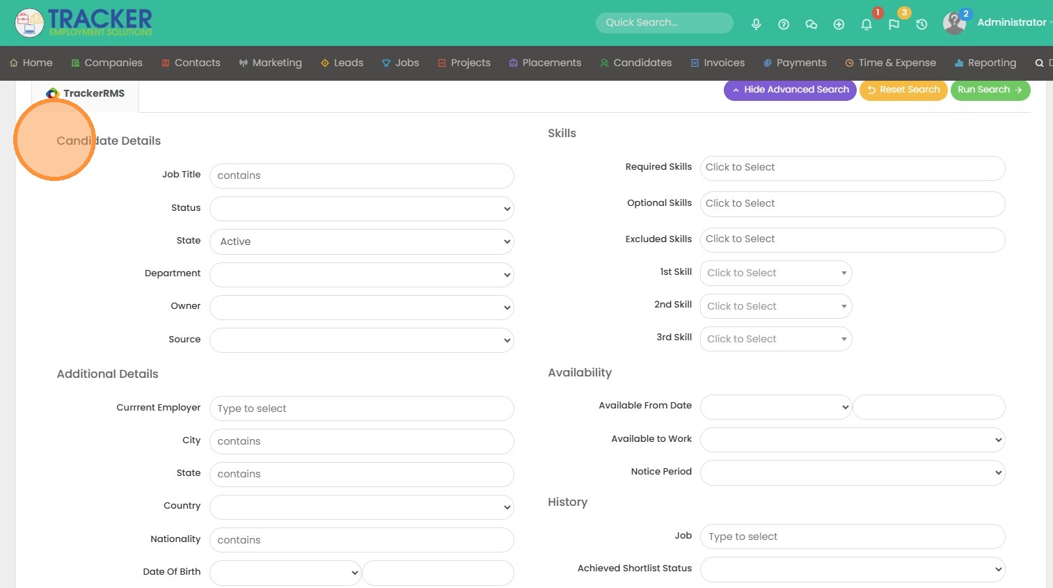The image size is (1053, 588).
Task: Expand the Available to Work dropdown
Action: coord(853,440)
